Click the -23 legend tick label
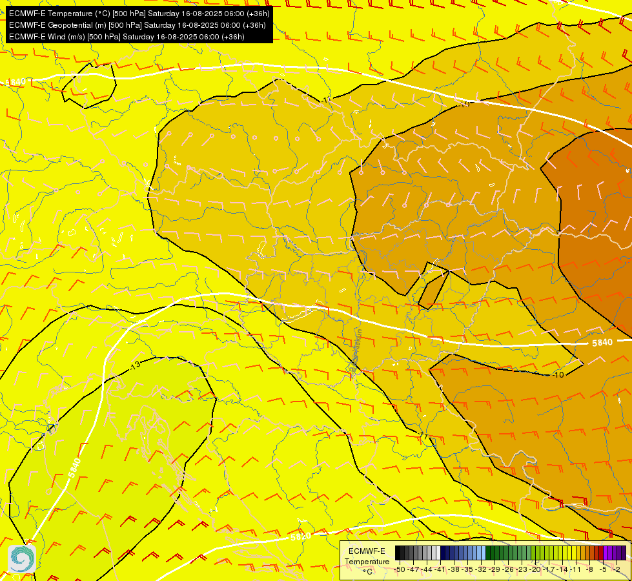Viewport: 632px width, 581px height. click(522, 569)
